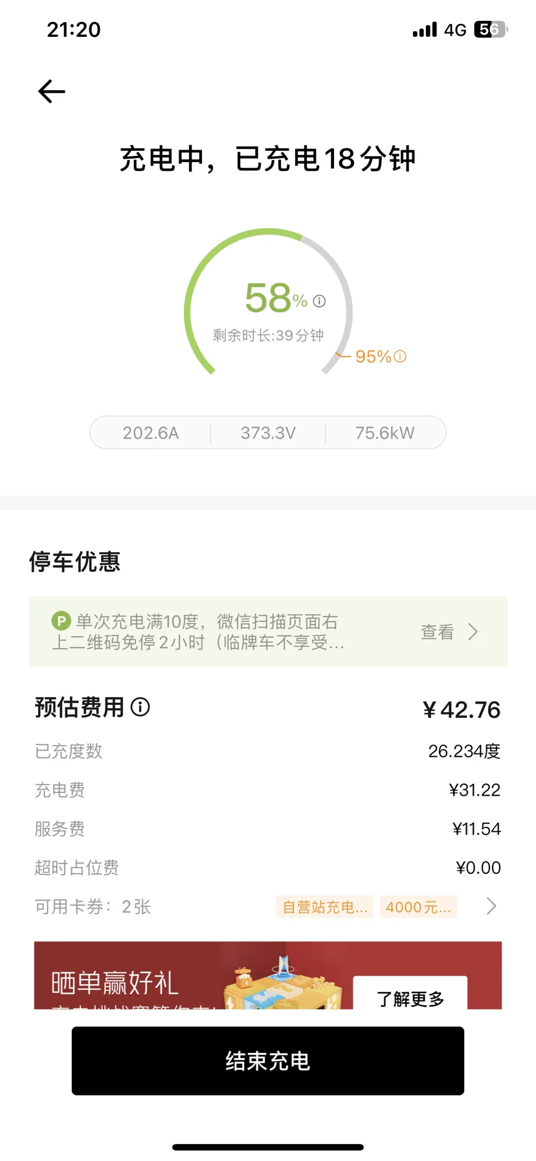Tap the back arrow icon
The image size is (536, 1161).
pyautogui.click(x=52, y=91)
